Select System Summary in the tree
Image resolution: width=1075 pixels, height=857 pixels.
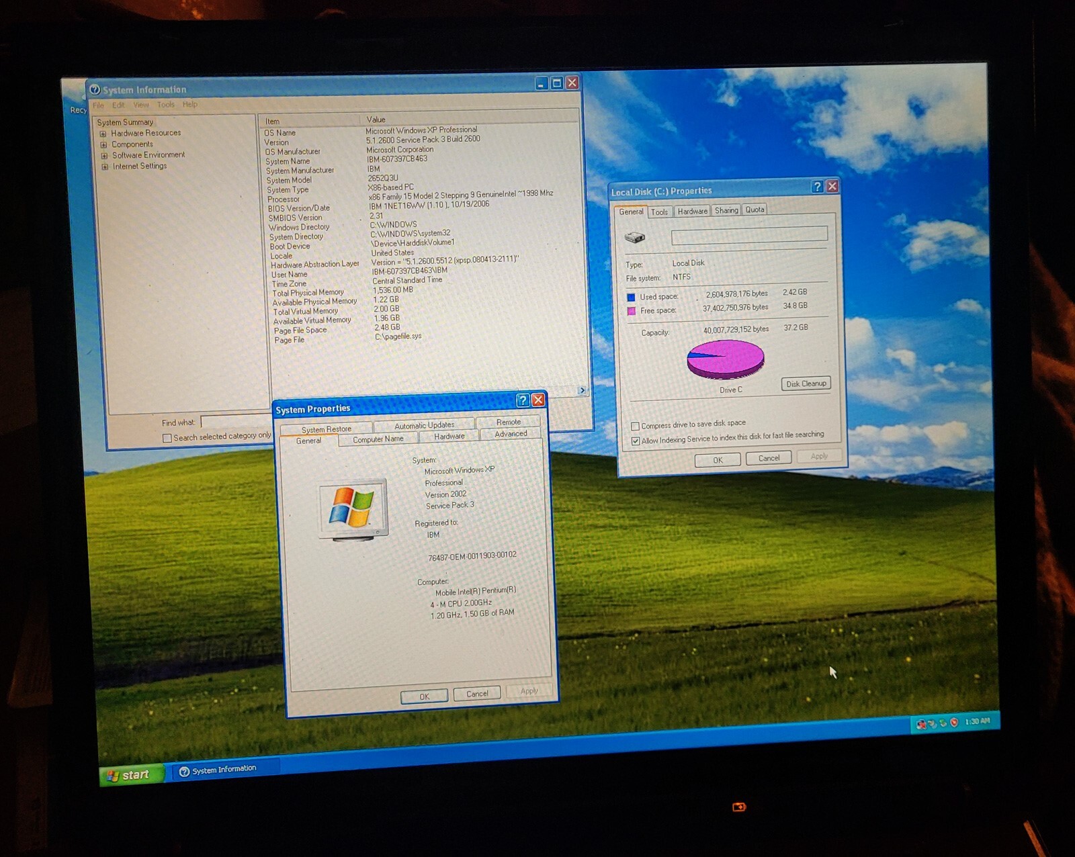(x=125, y=122)
